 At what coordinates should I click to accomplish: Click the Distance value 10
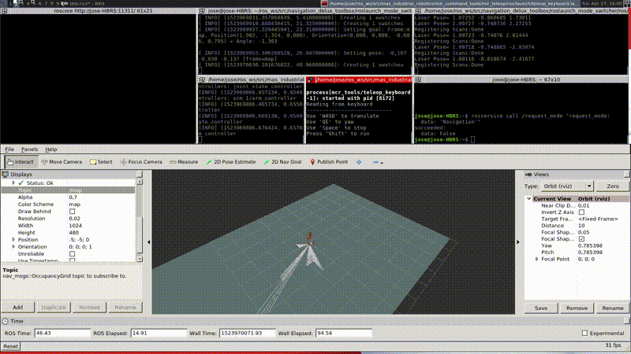click(581, 226)
